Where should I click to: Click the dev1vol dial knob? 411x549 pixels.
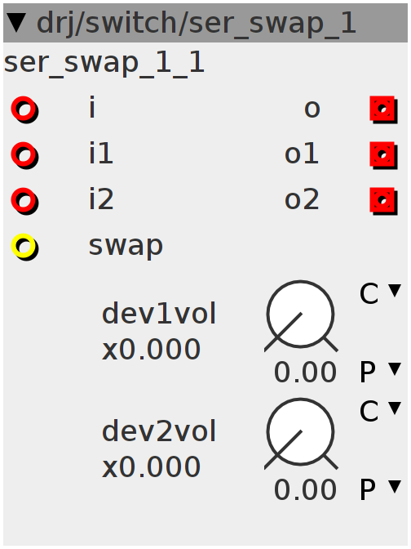301,315
